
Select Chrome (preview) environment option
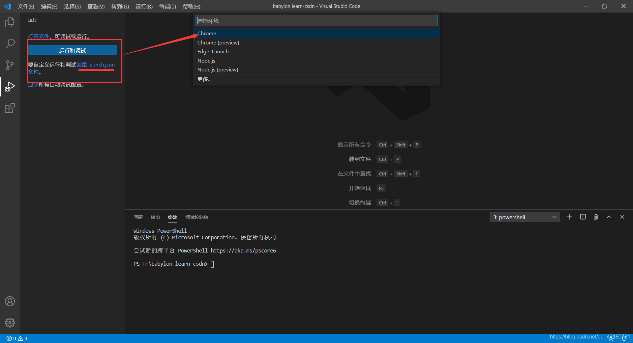point(316,42)
